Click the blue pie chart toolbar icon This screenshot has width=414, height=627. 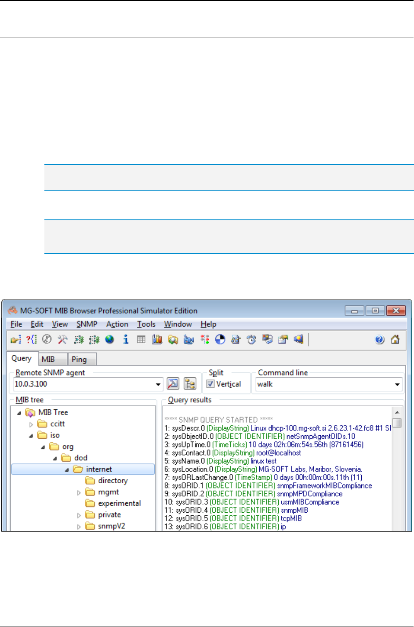220,339
